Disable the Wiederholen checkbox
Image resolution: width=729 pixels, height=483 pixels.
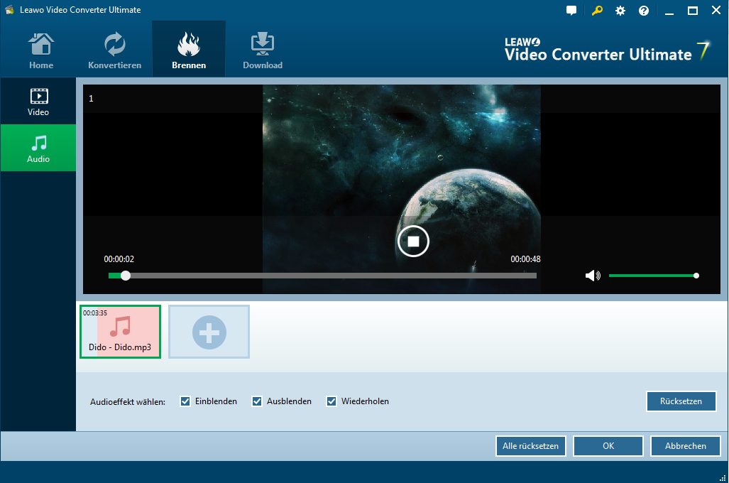pyautogui.click(x=331, y=401)
